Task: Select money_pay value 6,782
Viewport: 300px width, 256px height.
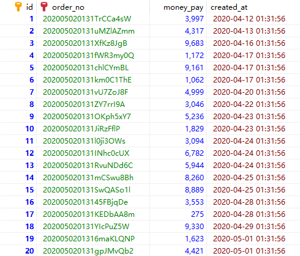Action: [194, 153]
